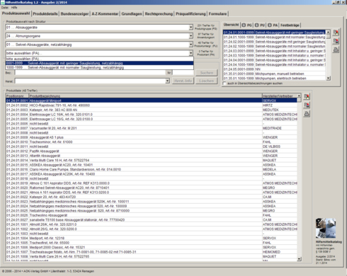
Task: Select product row 'Tracheofirst, Art.-Nr. 65000'
Action: pyautogui.click(x=152, y=243)
